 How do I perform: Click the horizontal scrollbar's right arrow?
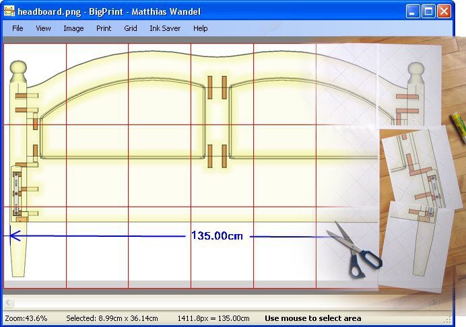[434, 303]
